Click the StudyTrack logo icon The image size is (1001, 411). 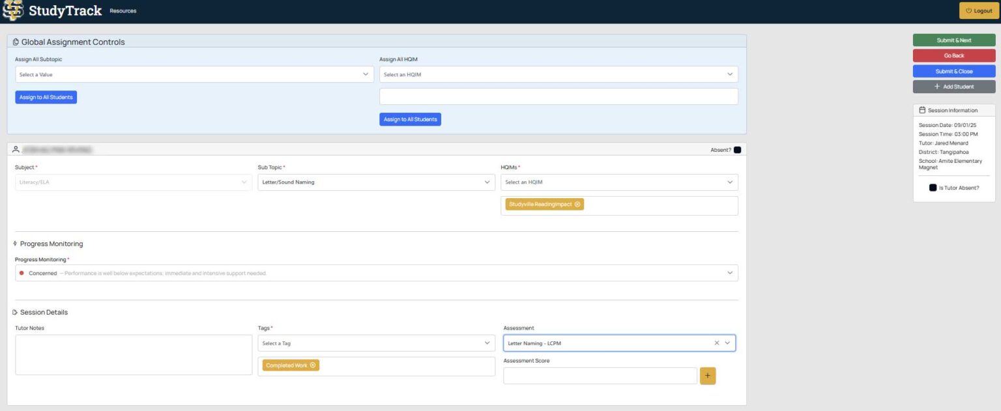13,10
